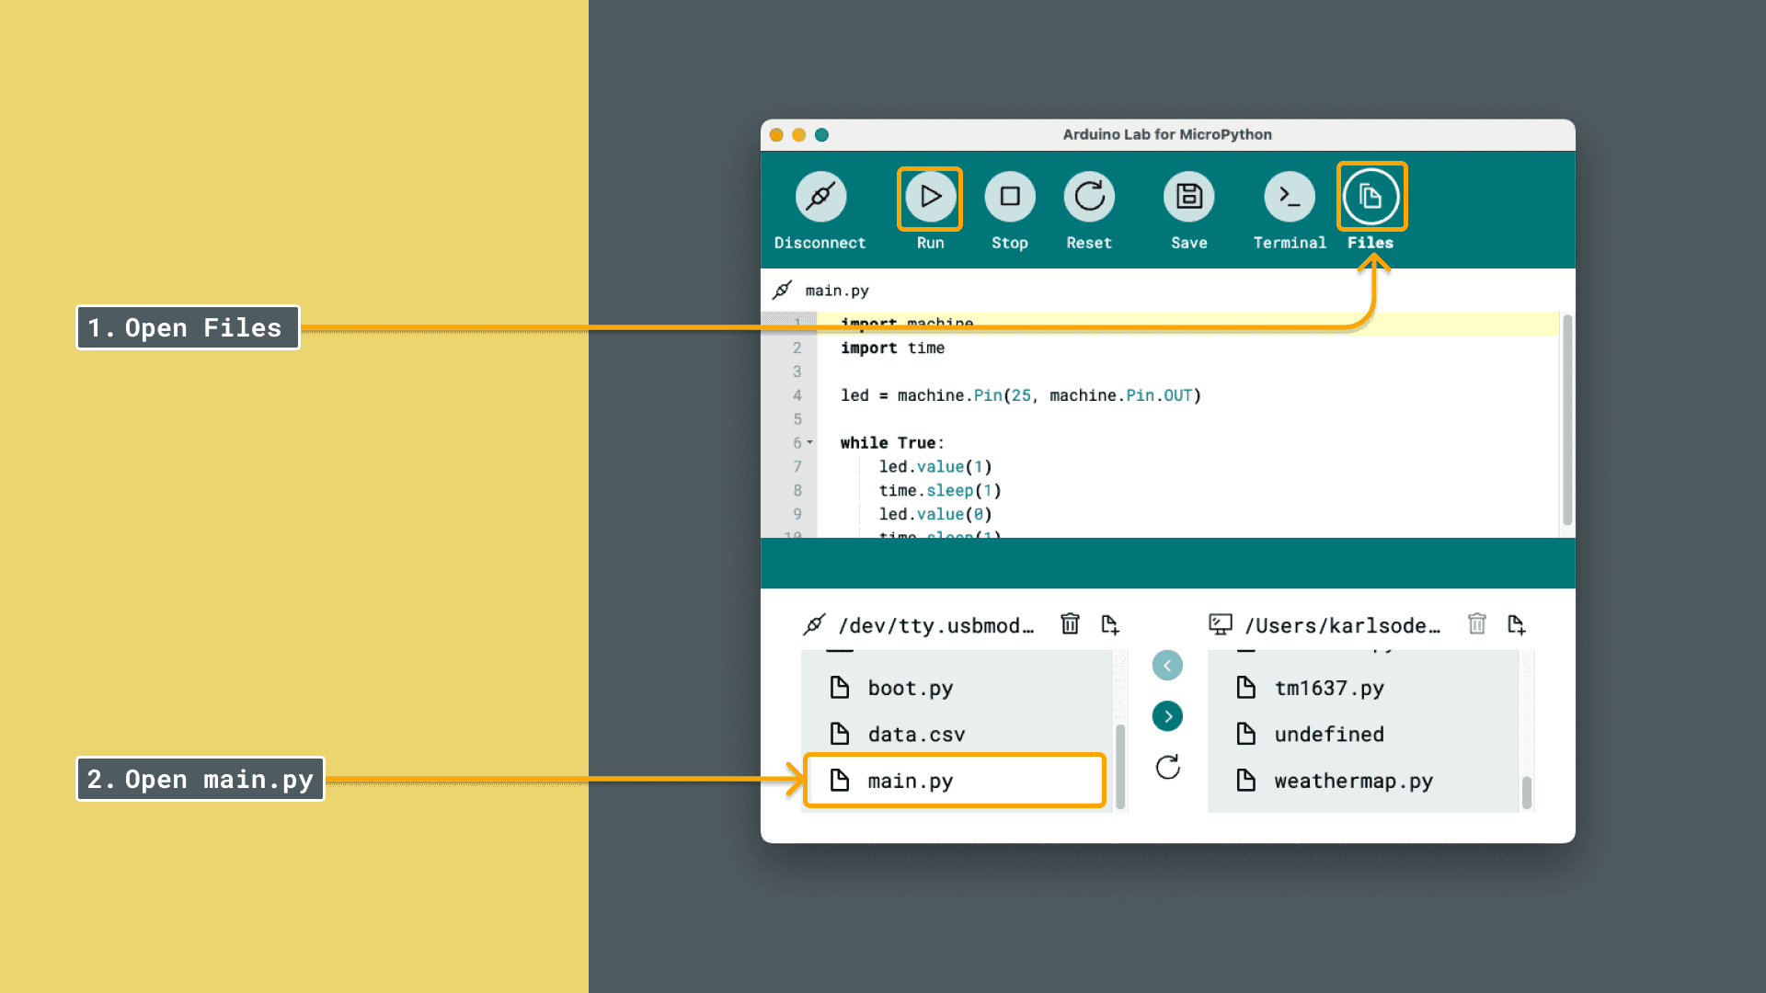The width and height of the screenshot is (1766, 993).
Task: Click the Save icon
Action: pos(1187,197)
